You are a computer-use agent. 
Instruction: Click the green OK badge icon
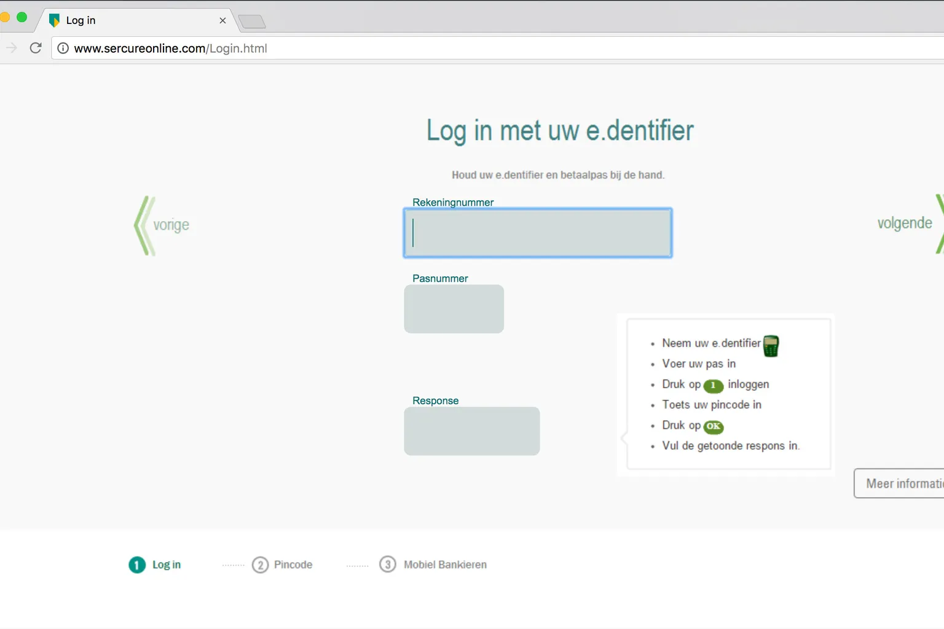tap(713, 426)
